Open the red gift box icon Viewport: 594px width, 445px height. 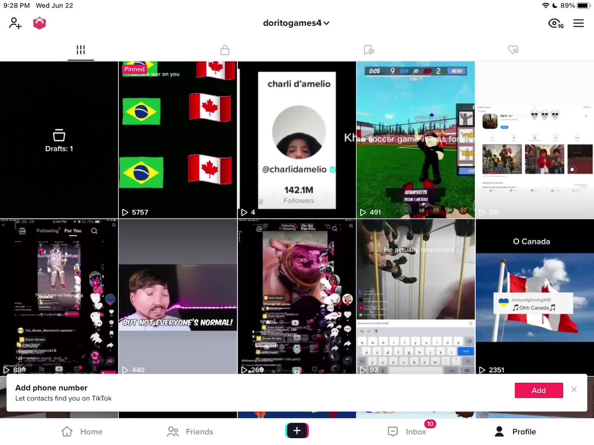pyautogui.click(x=40, y=23)
